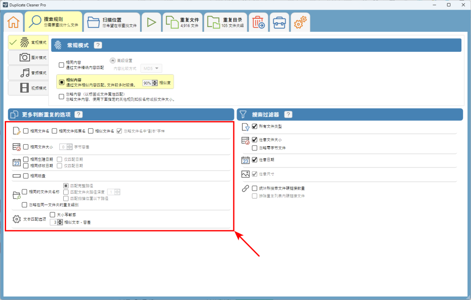Open the file removal trash icon tab
The height and width of the screenshot is (300, 471).
click(x=258, y=22)
